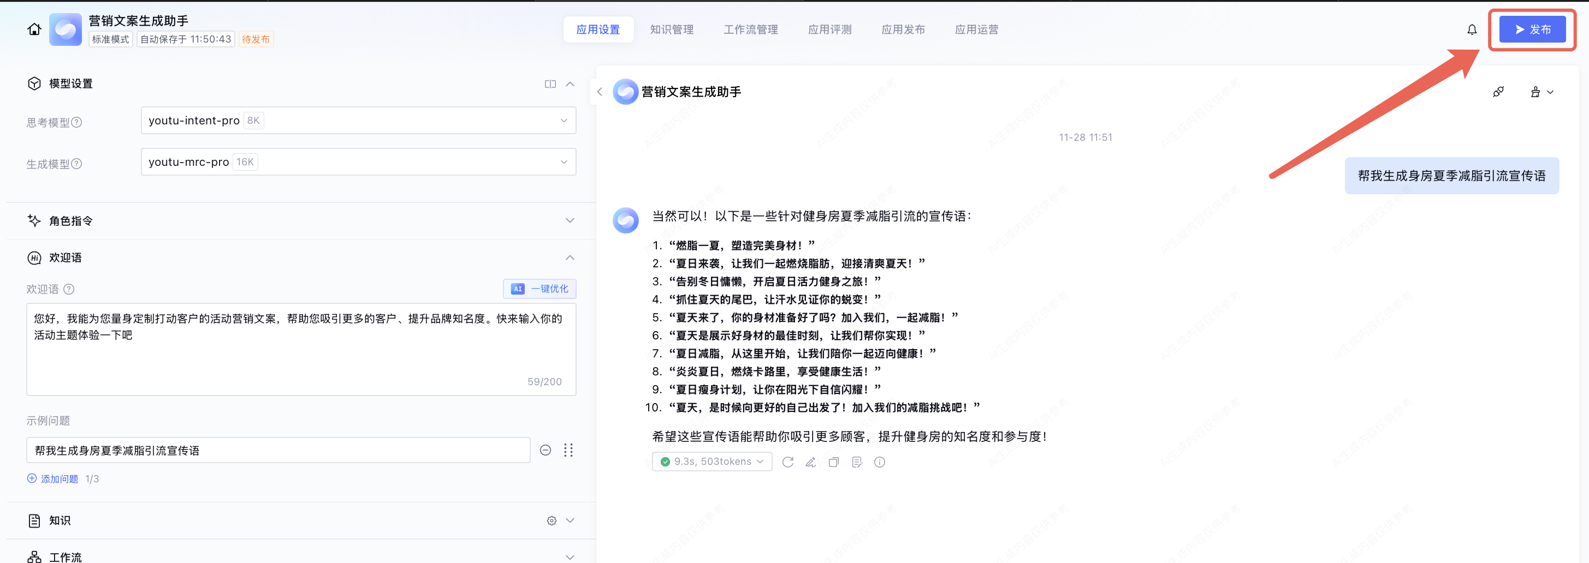Click the user message 帮我生成身房夏季减脂引流宣传语

1451,176
